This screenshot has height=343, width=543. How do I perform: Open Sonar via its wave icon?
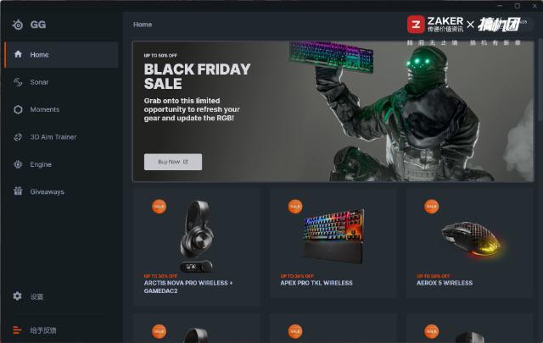[18, 82]
